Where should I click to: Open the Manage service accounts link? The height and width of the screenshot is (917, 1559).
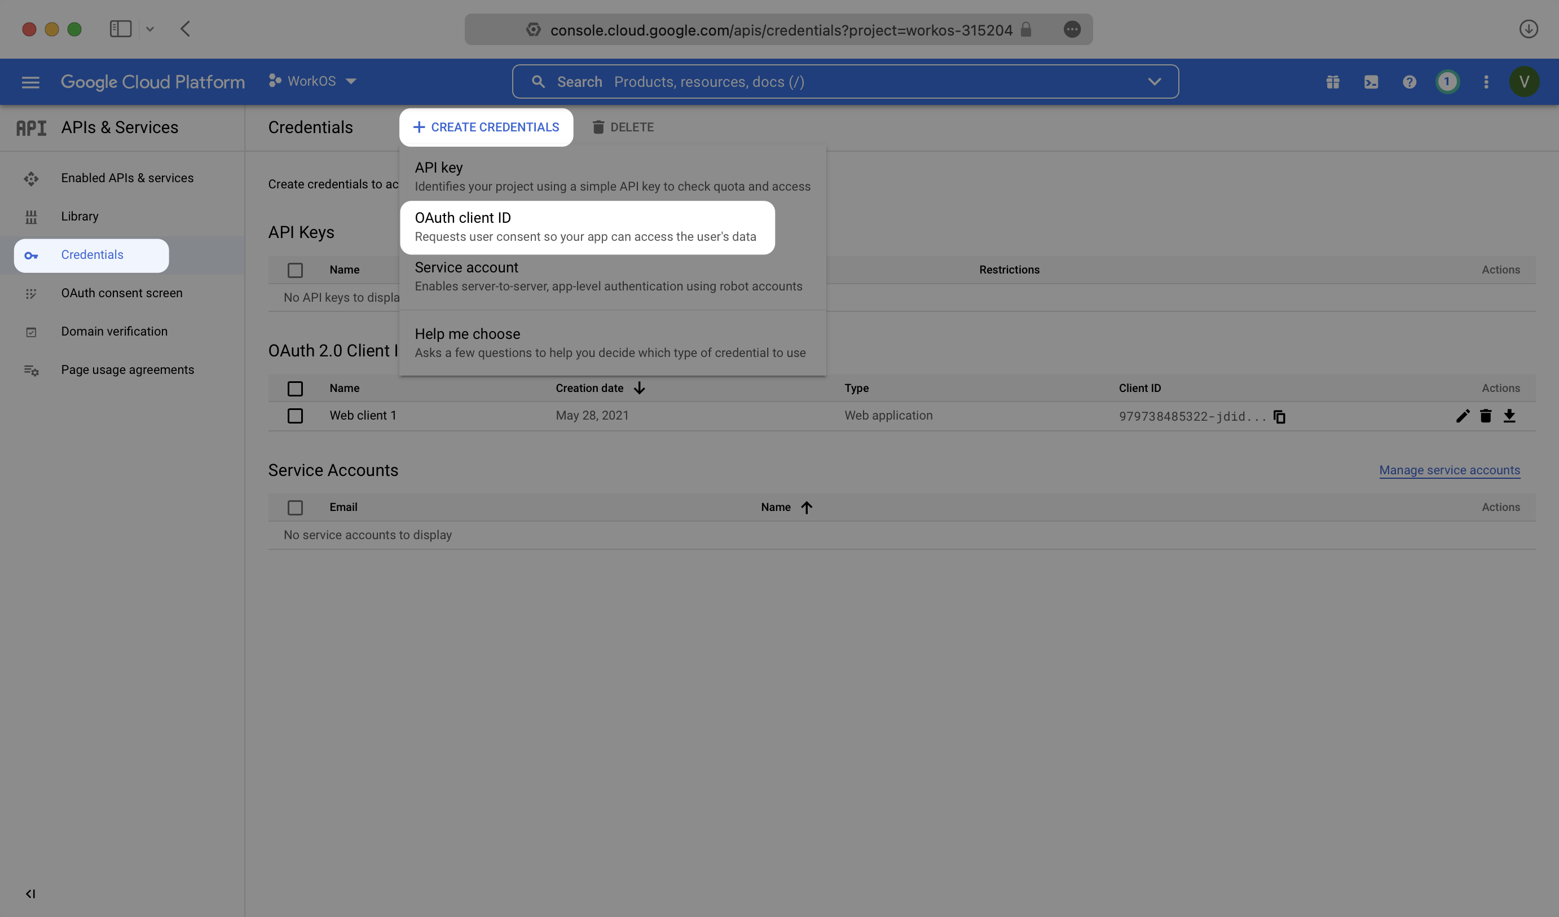click(1449, 470)
